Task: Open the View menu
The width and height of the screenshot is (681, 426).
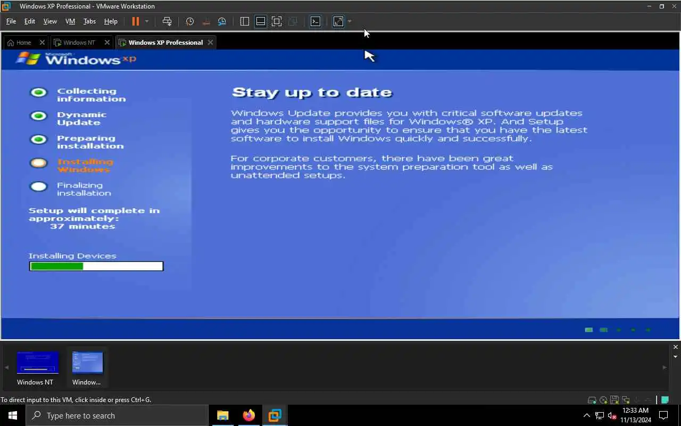Action: [x=50, y=21]
